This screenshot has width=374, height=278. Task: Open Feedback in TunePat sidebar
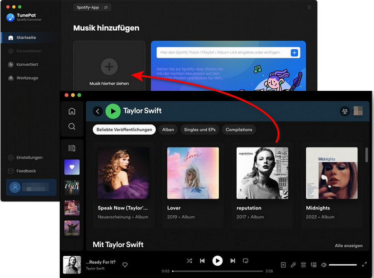coord(26,171)
